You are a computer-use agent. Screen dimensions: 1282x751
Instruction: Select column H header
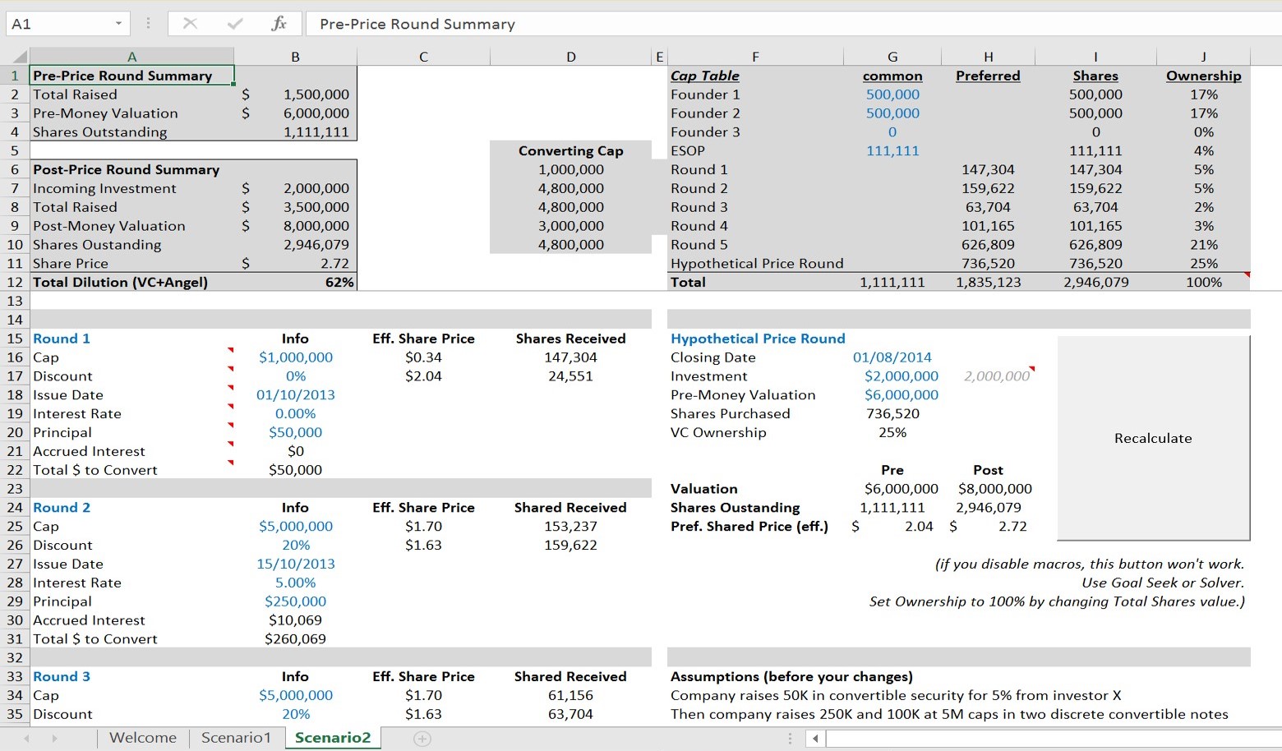point(989,57)
